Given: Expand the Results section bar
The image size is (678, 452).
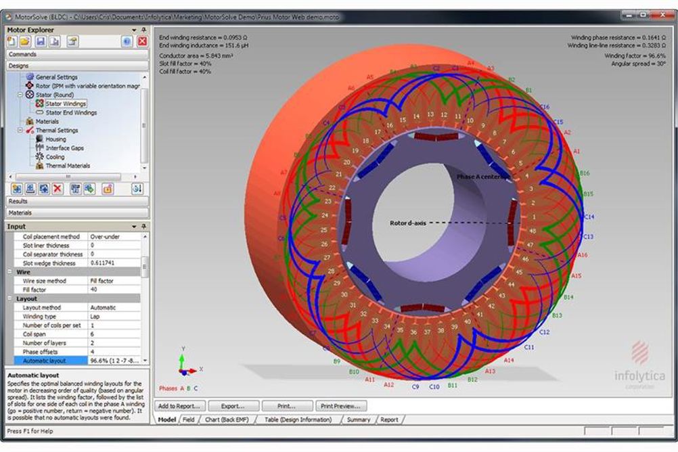Looking at the screenshot, I should click(x=77, y=201).
